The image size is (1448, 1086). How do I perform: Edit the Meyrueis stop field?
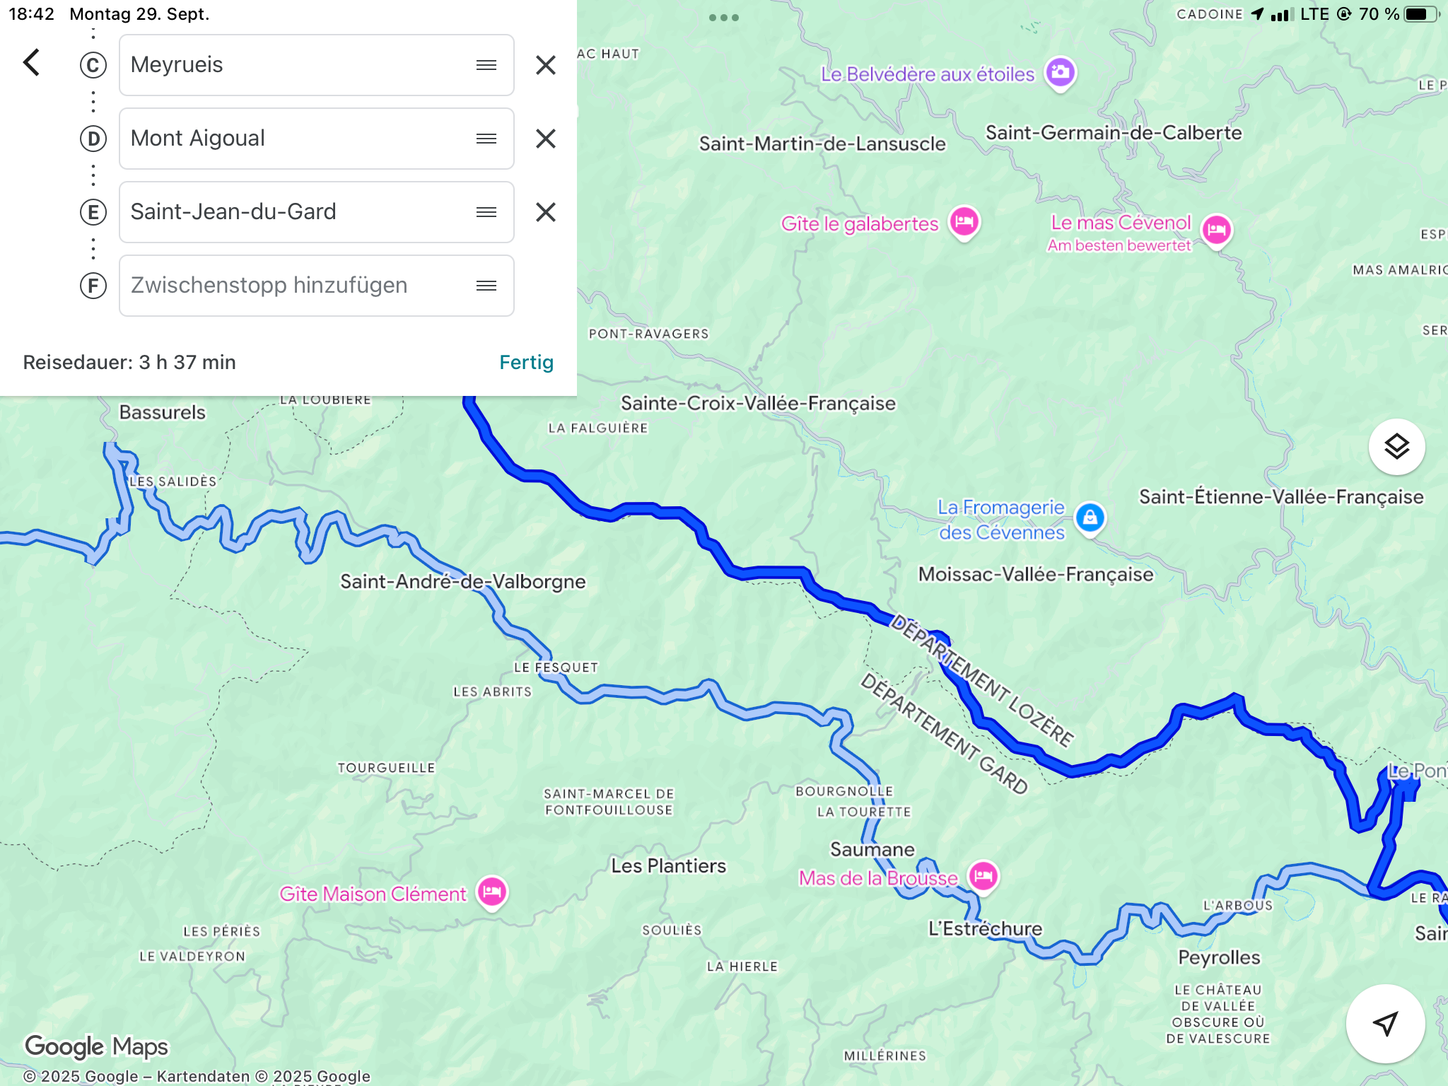[317, 65]
